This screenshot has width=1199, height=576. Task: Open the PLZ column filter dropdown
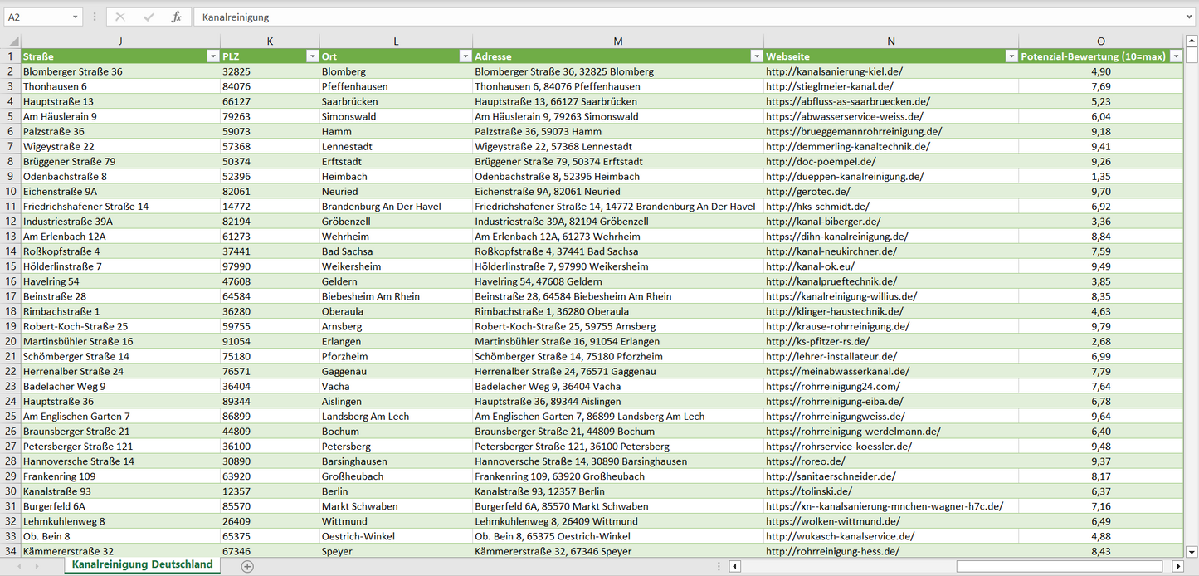click(312, 56)
